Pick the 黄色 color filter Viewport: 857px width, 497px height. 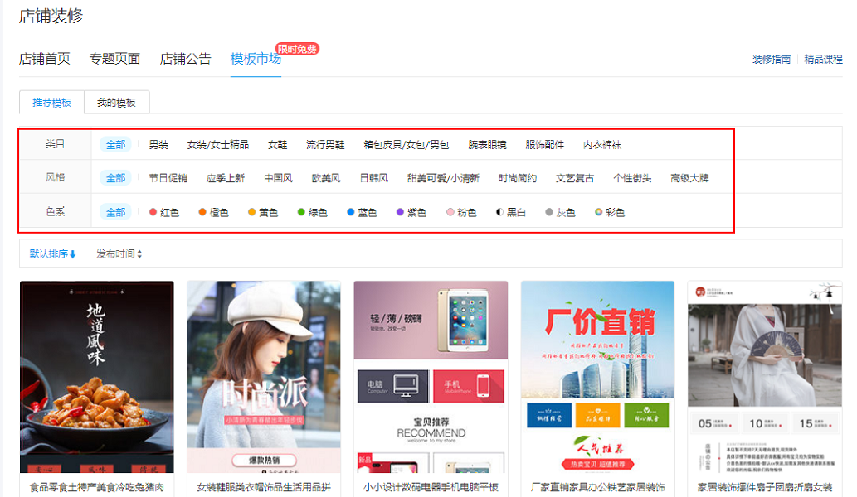click(x=263, y=212)
